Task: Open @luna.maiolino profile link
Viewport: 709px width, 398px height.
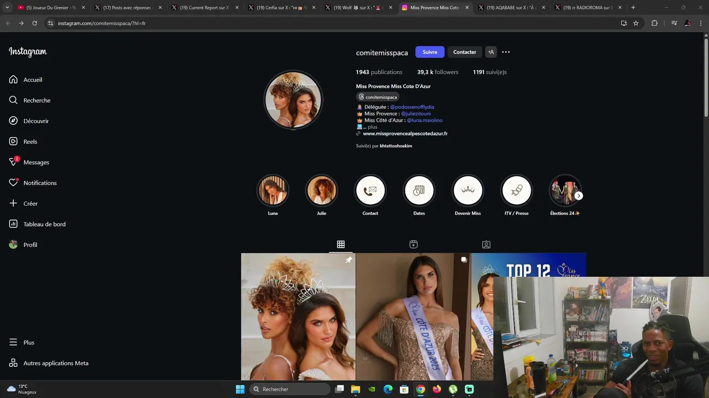Action: [x=425, y=121]
